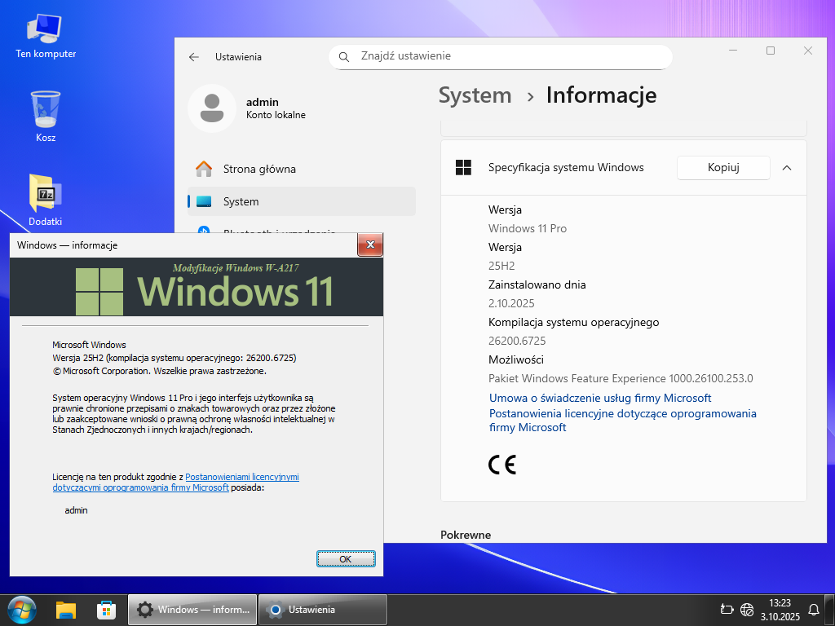
Task: Click System in the breadcrumb header
Action: [x=475, y=95]
